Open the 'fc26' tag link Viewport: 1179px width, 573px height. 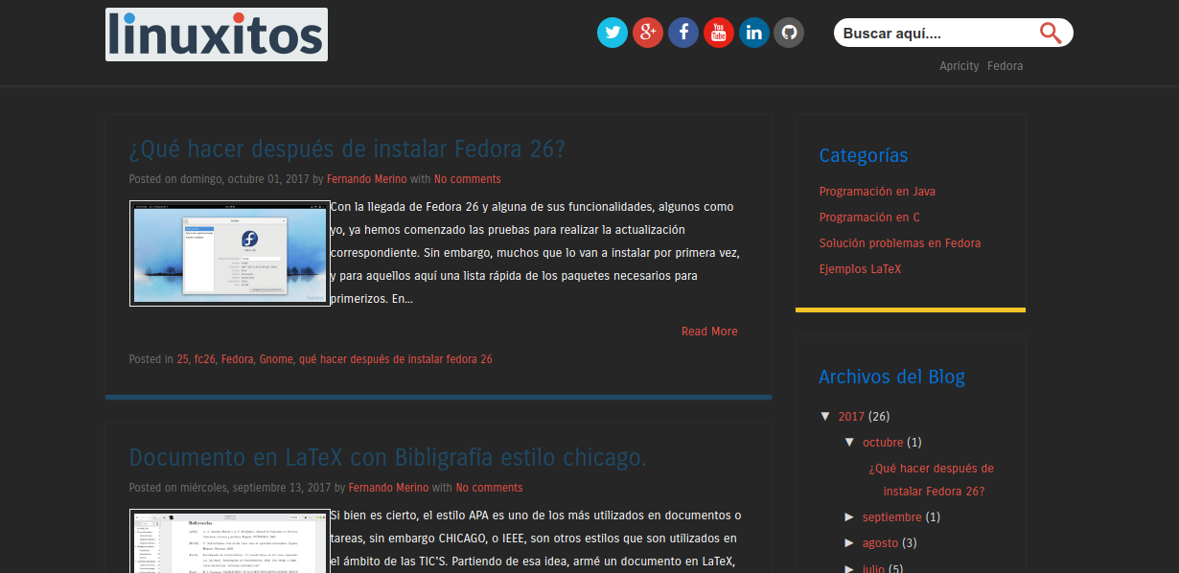[204, 359]
